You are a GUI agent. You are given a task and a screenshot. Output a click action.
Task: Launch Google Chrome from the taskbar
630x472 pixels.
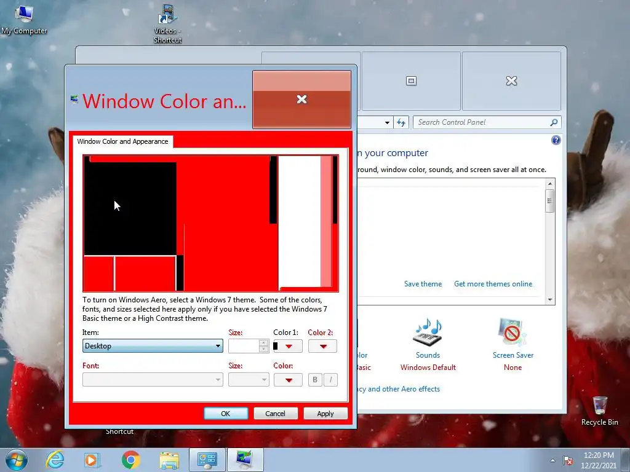click(x=130, y=460)
